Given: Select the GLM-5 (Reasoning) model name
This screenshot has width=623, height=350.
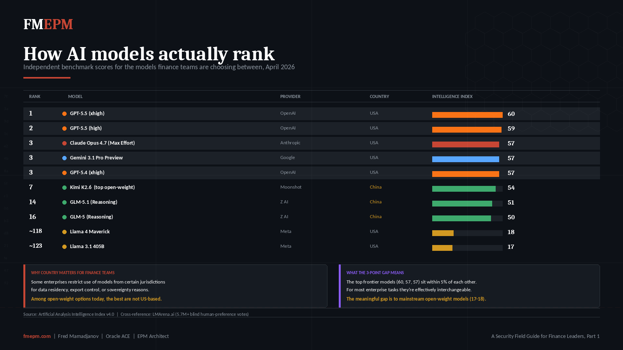Looking at the screenshot, I should click(x=91, y=217).
